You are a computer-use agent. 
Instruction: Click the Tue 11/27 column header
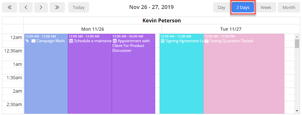[x=231, y=29]
